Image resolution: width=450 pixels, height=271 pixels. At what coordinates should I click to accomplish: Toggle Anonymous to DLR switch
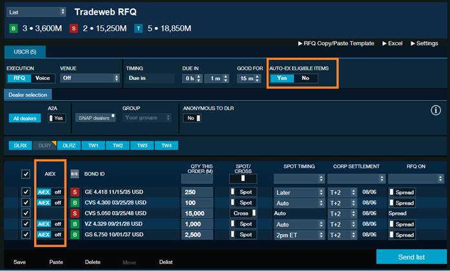pos(192,118)
